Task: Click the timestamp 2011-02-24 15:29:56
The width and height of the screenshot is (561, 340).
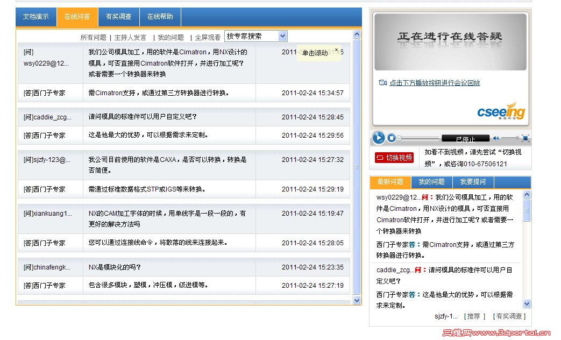Action: click(313, 135)
